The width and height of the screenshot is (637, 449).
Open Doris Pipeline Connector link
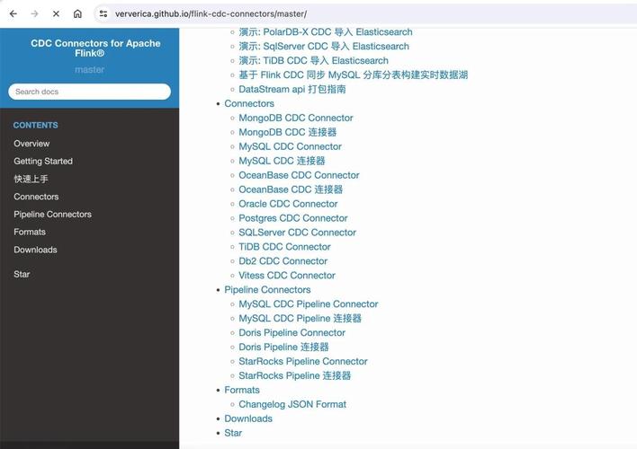click(x=292, y=332)
